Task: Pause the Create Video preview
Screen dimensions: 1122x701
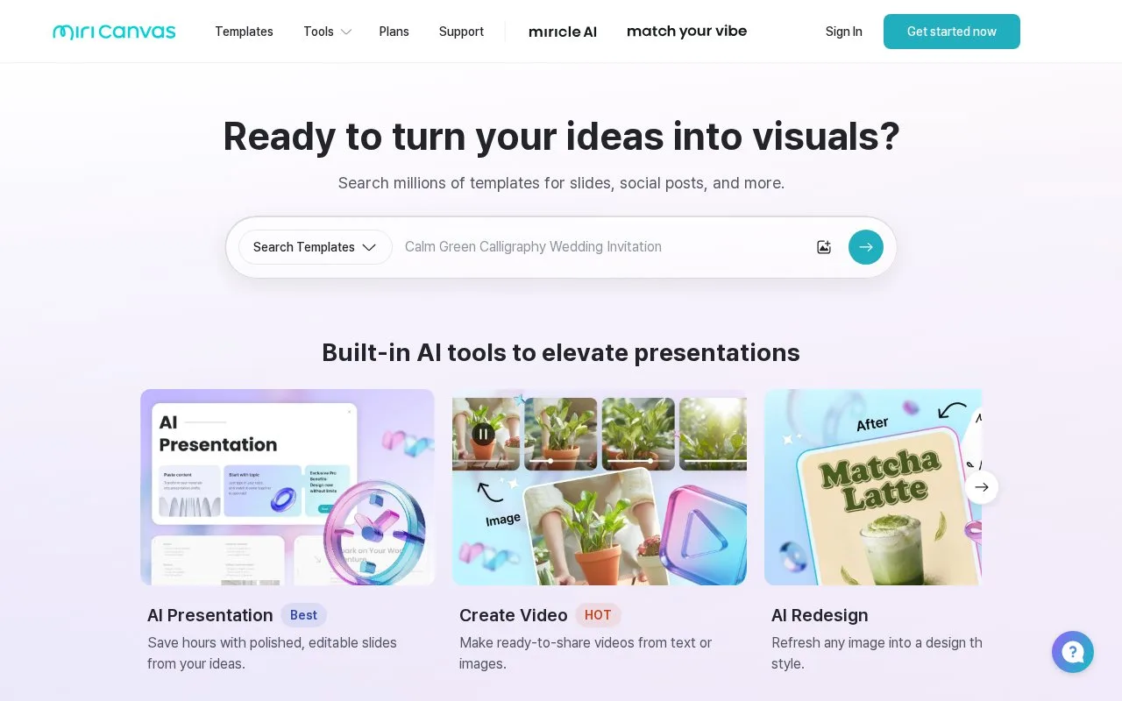Action: coord(483,433)
